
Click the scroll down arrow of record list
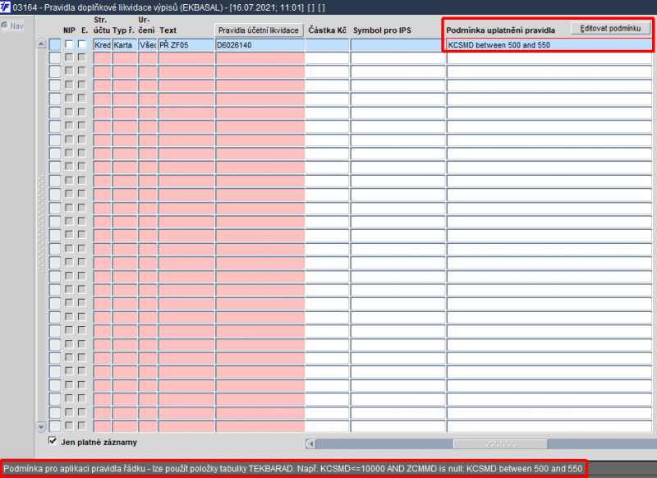41,427
